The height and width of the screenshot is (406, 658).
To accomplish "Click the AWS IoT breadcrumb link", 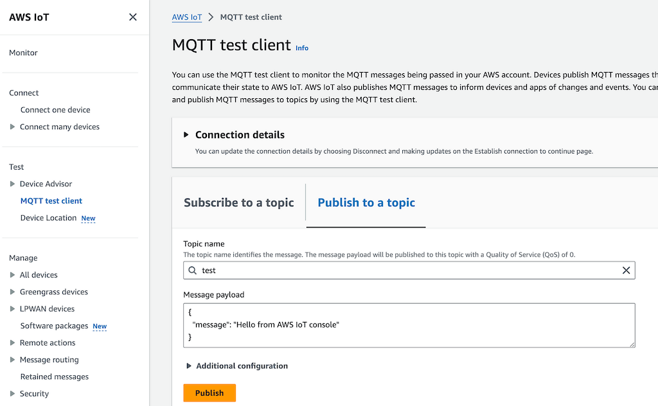I will (x=187, y=17).
